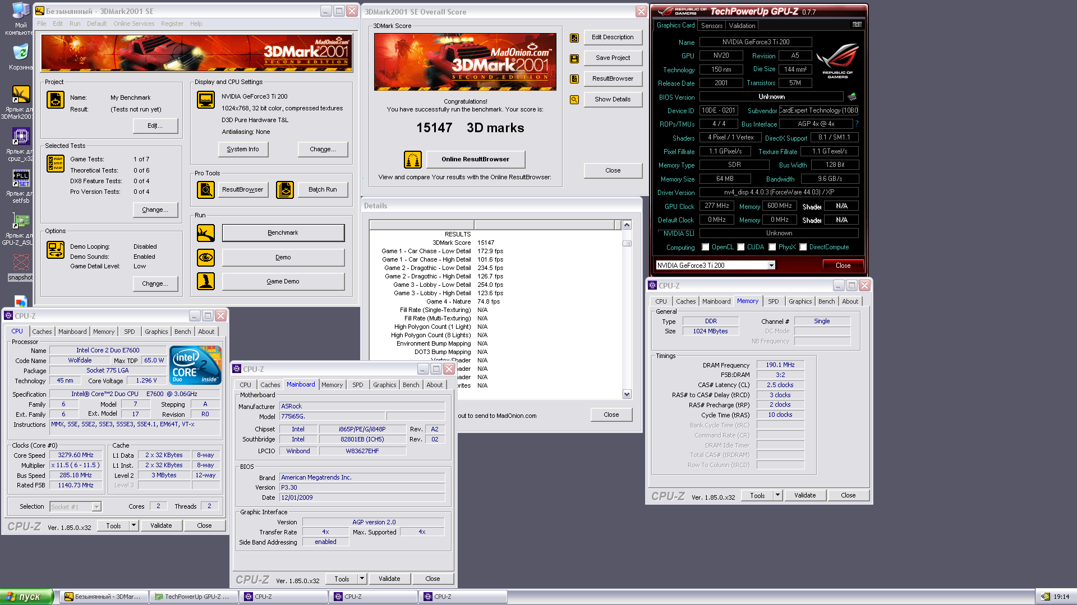Viewport: 1077px width, 605px height.
Task: Click the GPU-Z screenshot camera icon
Action: (x=857, y=25)
